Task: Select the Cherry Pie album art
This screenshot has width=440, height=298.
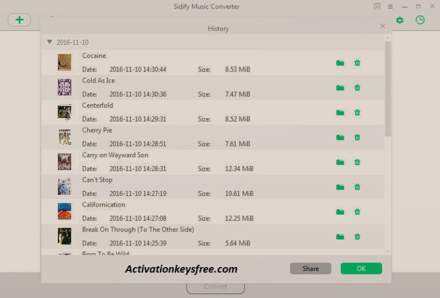Action: [64, 136]
